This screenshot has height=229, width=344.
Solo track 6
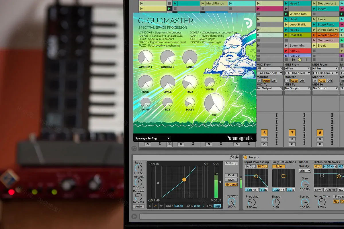264,139
